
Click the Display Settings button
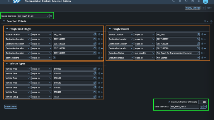coord(193,8)
